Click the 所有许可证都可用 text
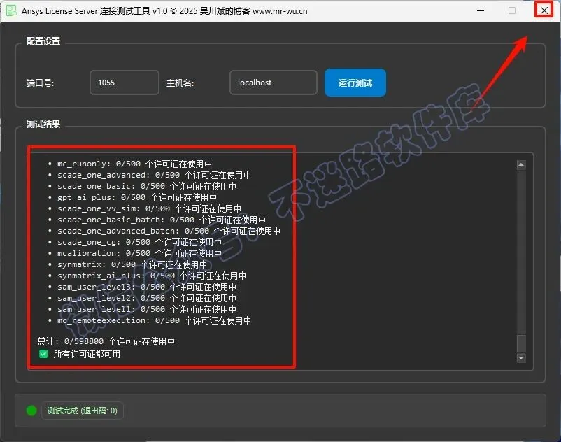Viewport: 561px width, 442px height. pyautogui.click(x=87, y=354)
